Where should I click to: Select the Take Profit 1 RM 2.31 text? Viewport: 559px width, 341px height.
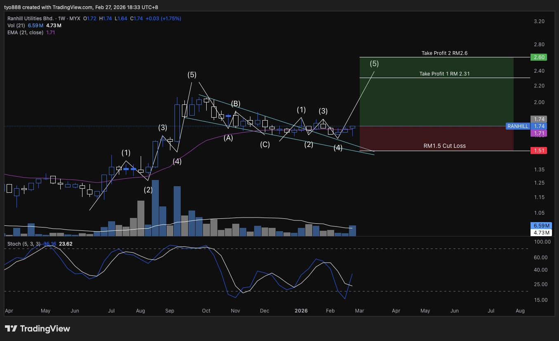click(445, 74)
